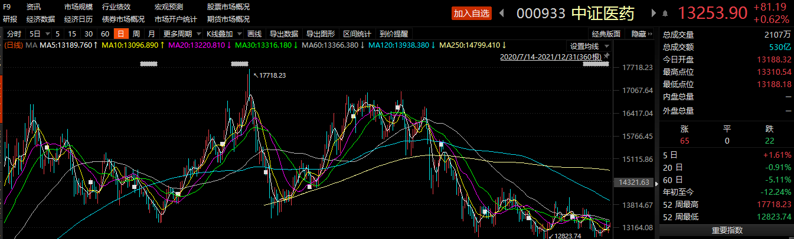Viewport: 794px width, 239px height.
Task: Open 债券市场概况 menu item
Action: click(123, 19)
